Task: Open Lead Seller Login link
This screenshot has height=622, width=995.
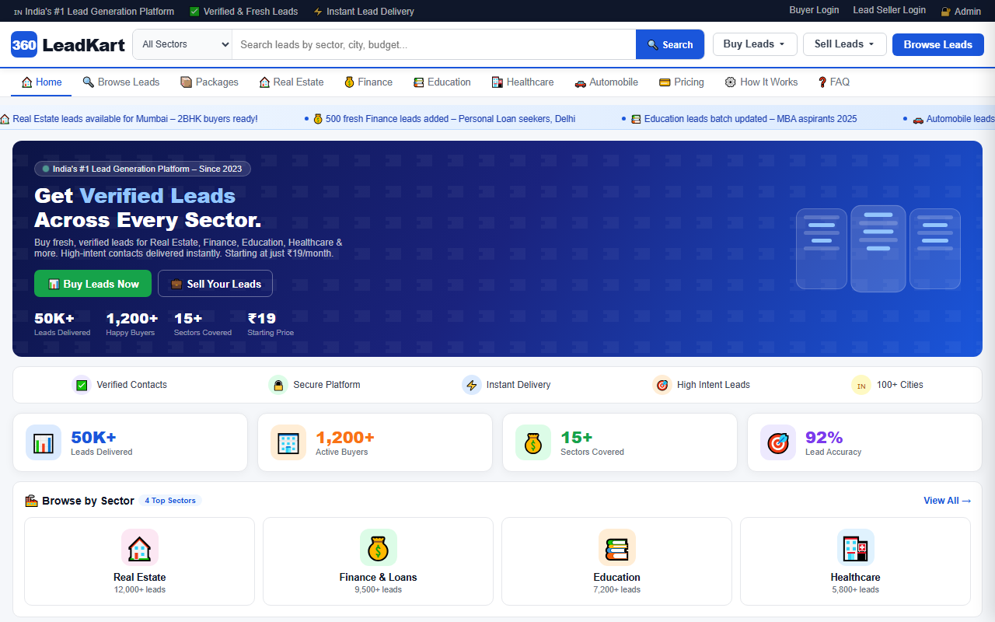Action: tap(889, 10)
